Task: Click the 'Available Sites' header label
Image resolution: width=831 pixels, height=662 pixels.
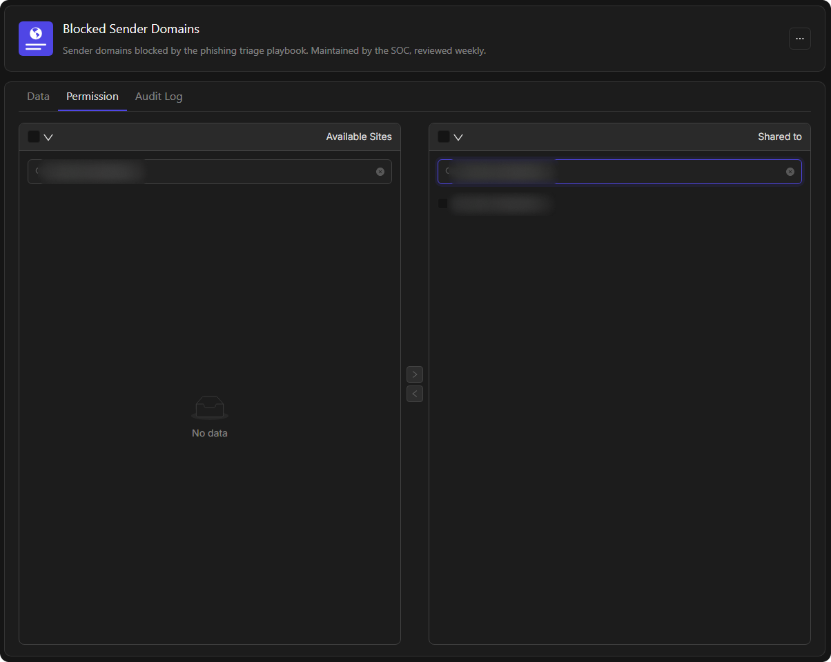Action: click(x=359, y=137)
